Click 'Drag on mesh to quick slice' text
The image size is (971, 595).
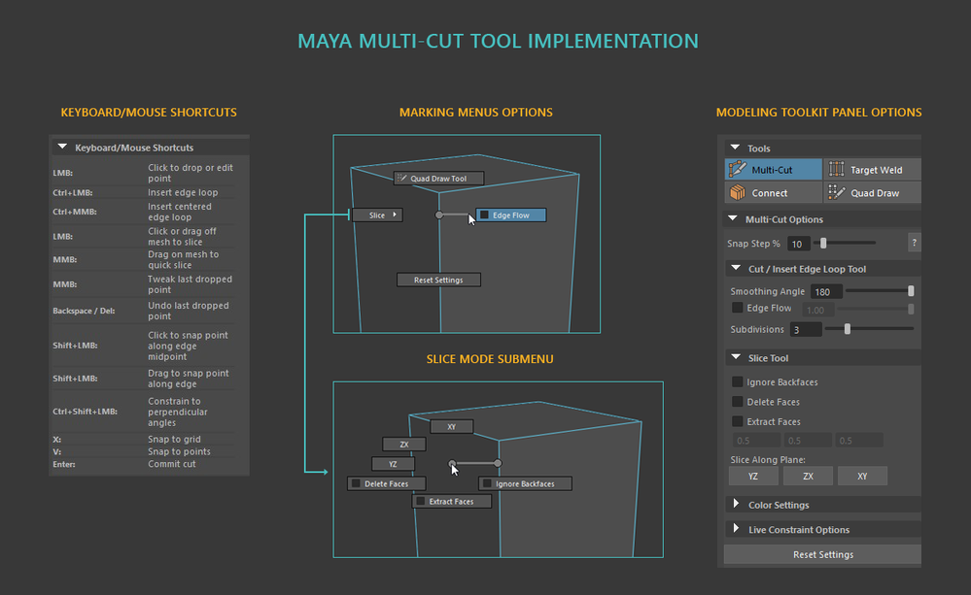184,259
